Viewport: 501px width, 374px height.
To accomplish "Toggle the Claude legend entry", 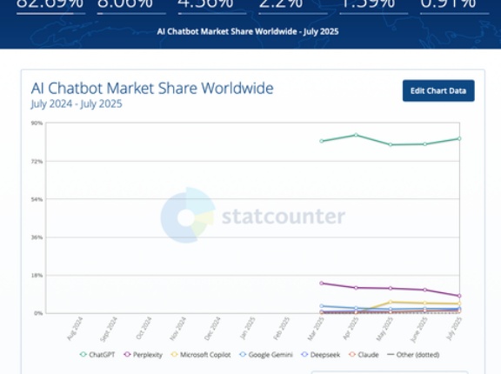I will click(364, 355).
